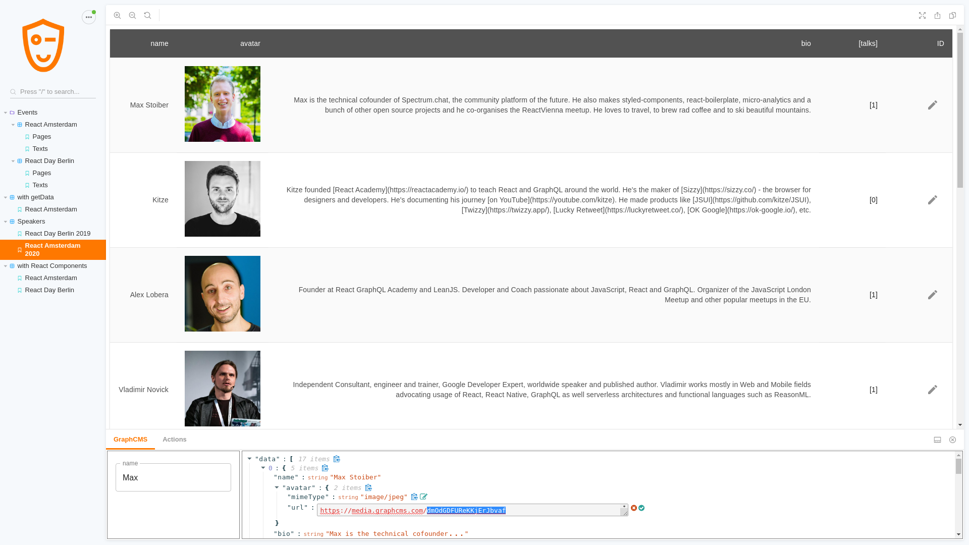This screenshot has width=969, height=545.
Task: Click the edit icon for Vladimir Novick
Action: click(932, 389)
